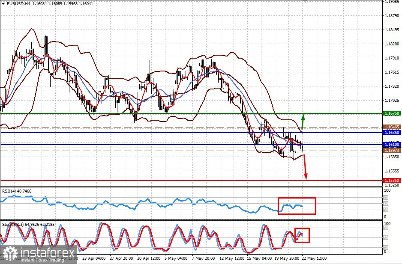402x264 pixels.
Task: Click the 1.17615 value on price axis
Action: tap(392, 72)
